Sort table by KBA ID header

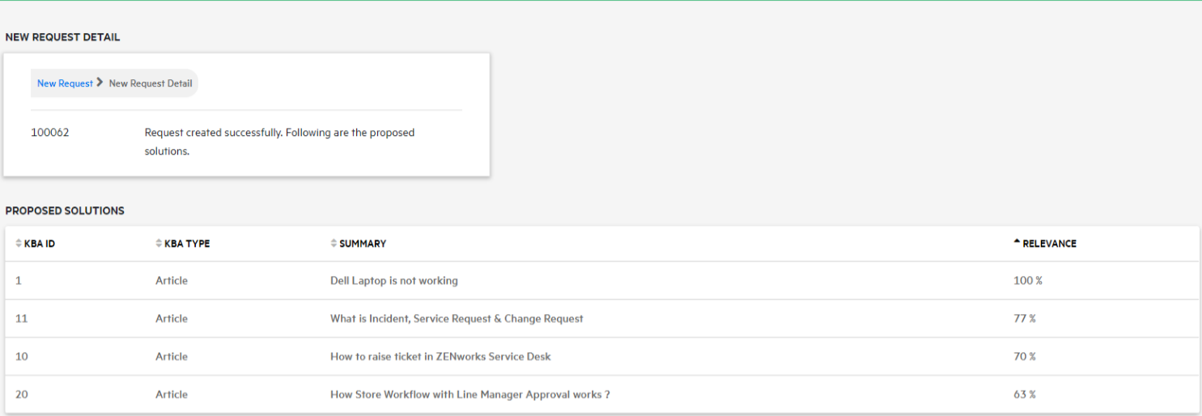pos(40,244)
